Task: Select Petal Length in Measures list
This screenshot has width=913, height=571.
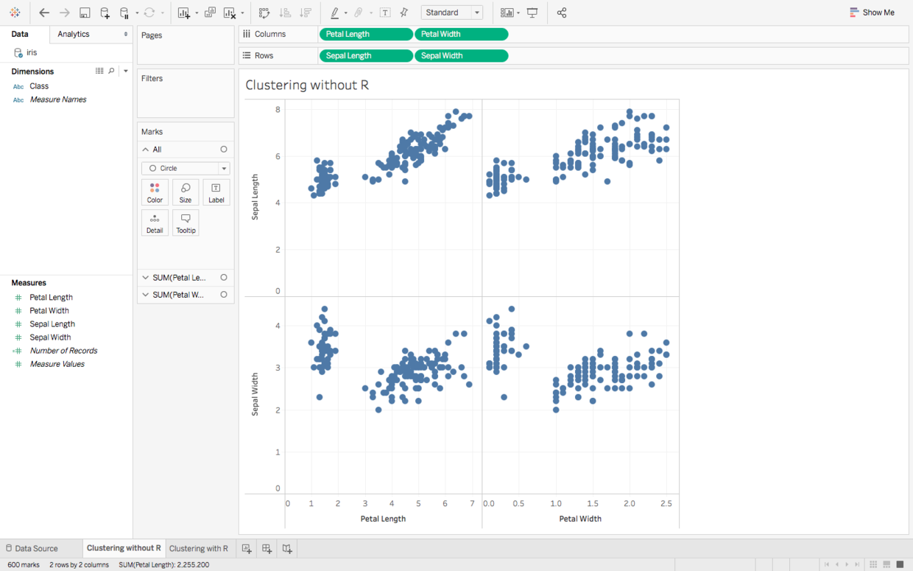Action: [51, 298]
